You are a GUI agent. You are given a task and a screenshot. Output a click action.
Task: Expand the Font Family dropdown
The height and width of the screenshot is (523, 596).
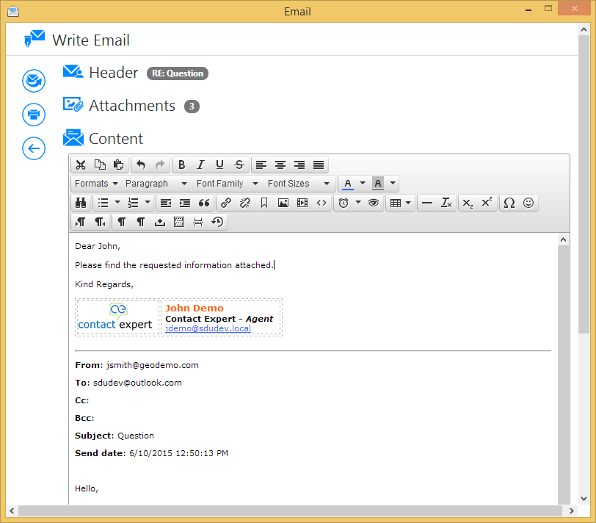(x=227, y=184)
